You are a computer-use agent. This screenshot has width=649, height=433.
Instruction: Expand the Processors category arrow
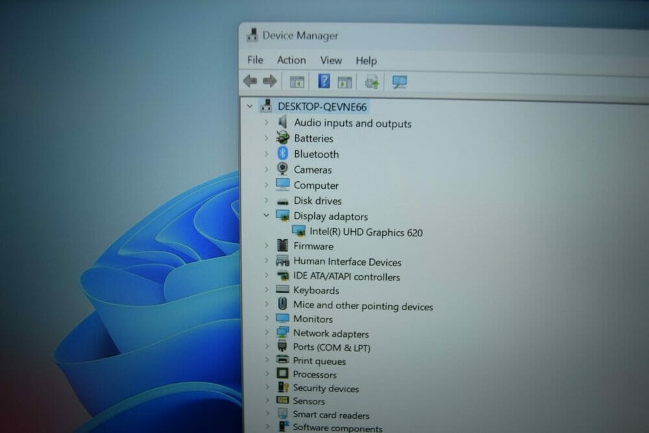267,373
